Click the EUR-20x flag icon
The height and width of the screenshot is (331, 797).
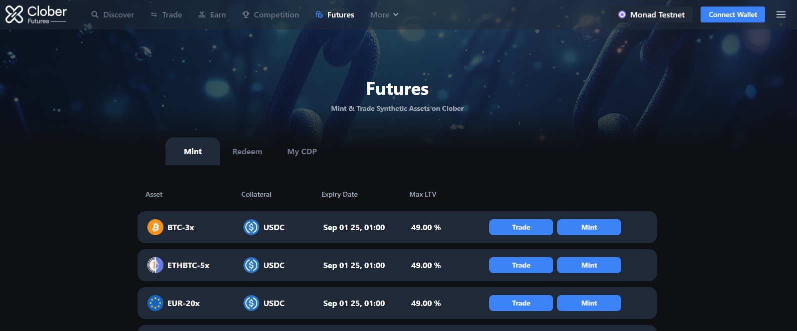click(x=155, y=303)
